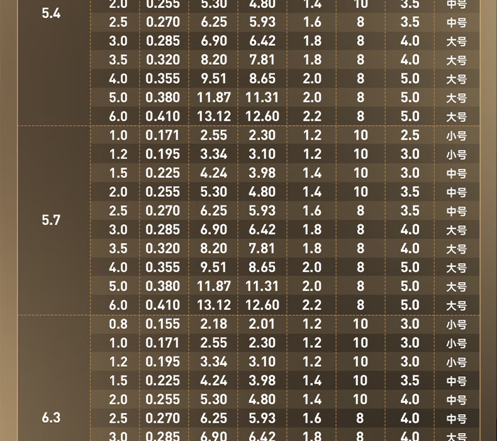Click the 5.4 section label

[51, 13]
